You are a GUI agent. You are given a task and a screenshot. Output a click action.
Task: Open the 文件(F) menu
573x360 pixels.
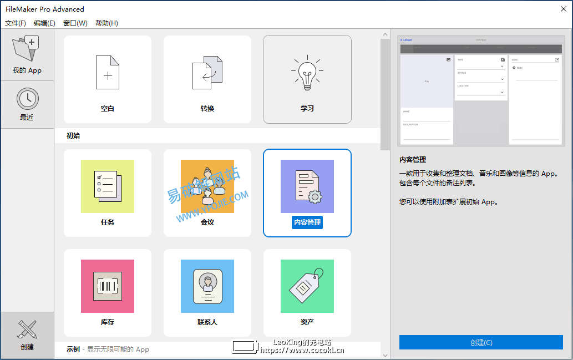(x=16, y=23)
